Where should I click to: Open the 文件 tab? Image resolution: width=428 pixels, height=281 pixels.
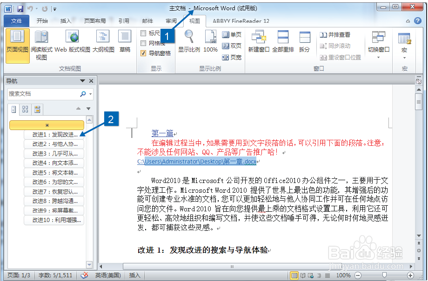pos(17,21)
